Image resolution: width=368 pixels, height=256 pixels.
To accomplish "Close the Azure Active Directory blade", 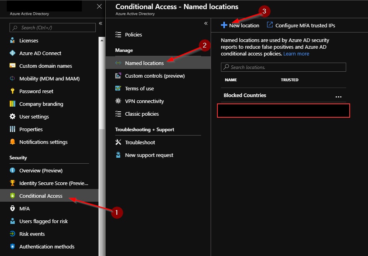I will [99, 6].
